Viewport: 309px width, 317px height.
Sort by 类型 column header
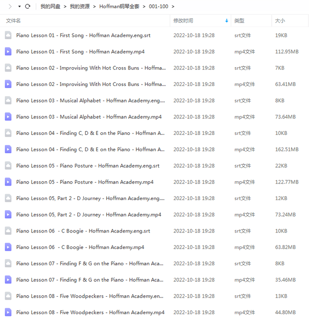point(239,21)
